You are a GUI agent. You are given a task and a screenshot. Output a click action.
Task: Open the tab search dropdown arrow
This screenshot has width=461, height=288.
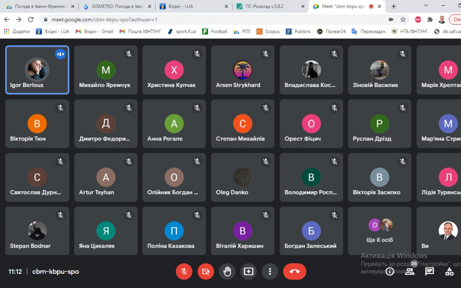point(426,6)
